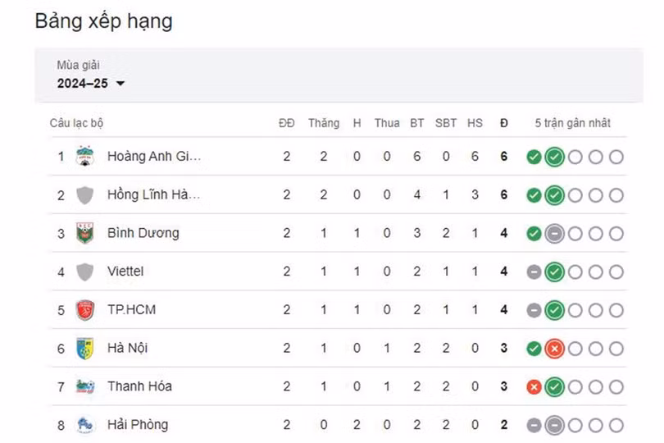Open the 2024–25 season dropdown
Image resolution: width=664 pixels, height=443 pixels.
[91, 83]
